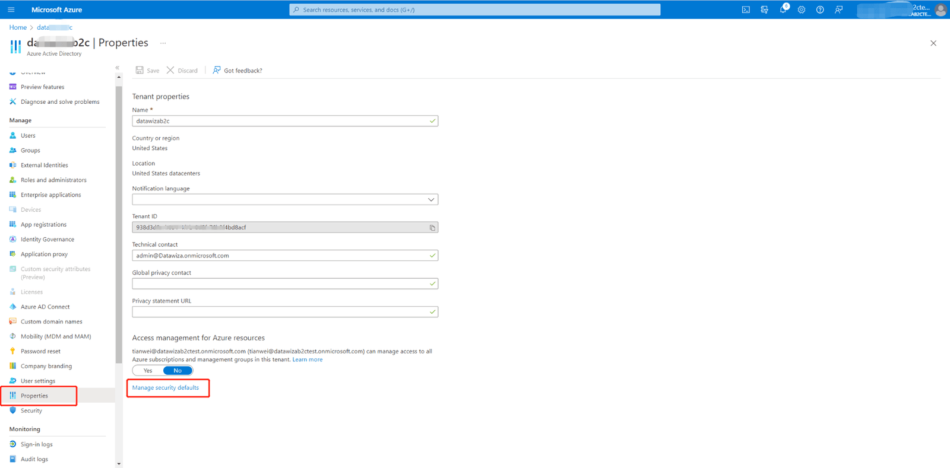Click the Enterprise applications grid icon
The width and height of the screenshot is (950, 468).
[13, 195]
